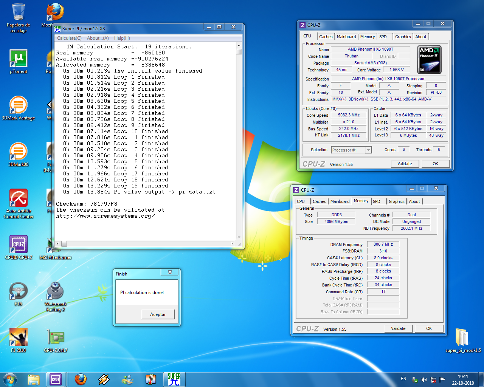Click Super PI vertical scrollbar up arrow
Screen dimensions: 484x387
coord(239,46)
